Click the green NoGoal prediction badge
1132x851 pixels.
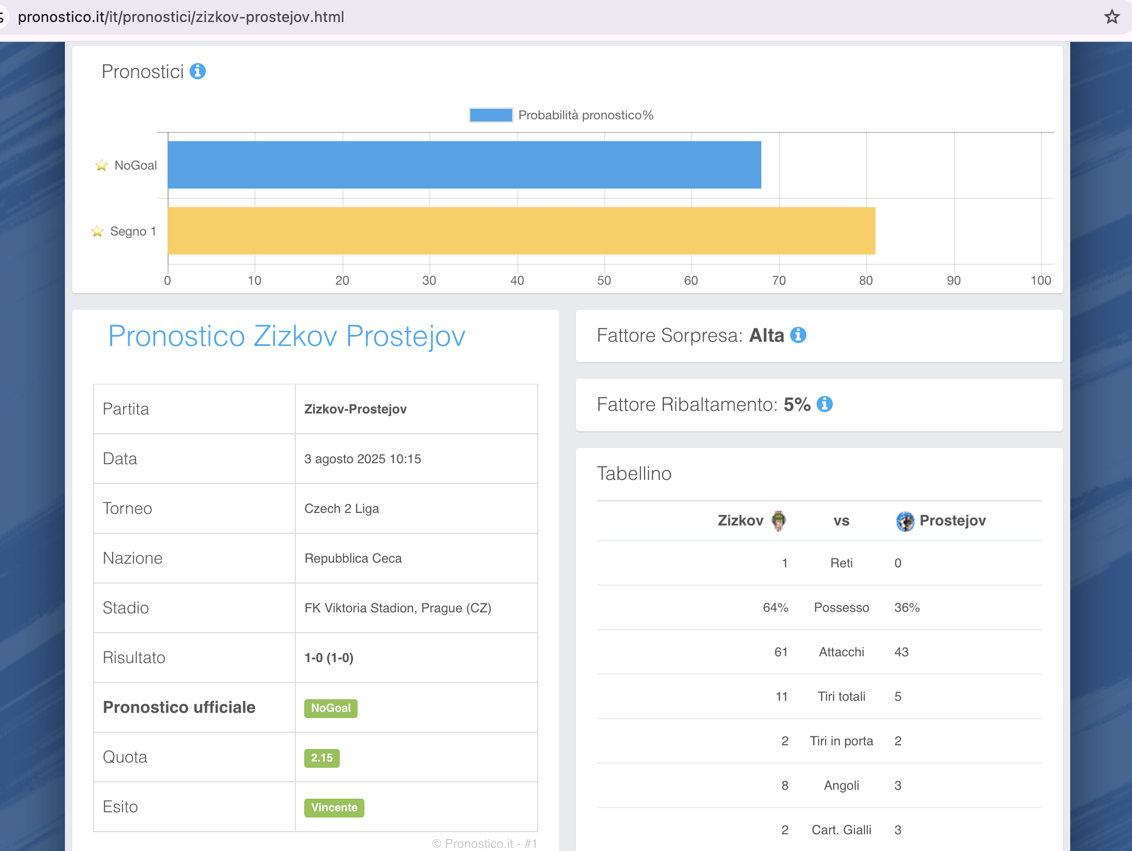[x=331, y=708]
